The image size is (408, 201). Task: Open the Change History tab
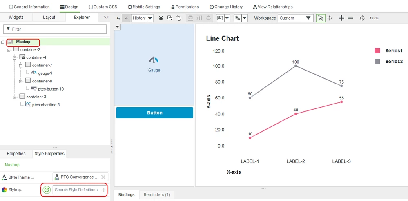tap(226, 7)
